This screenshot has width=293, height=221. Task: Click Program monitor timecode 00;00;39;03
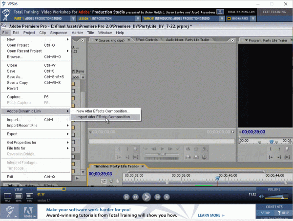tap(253, 132)
